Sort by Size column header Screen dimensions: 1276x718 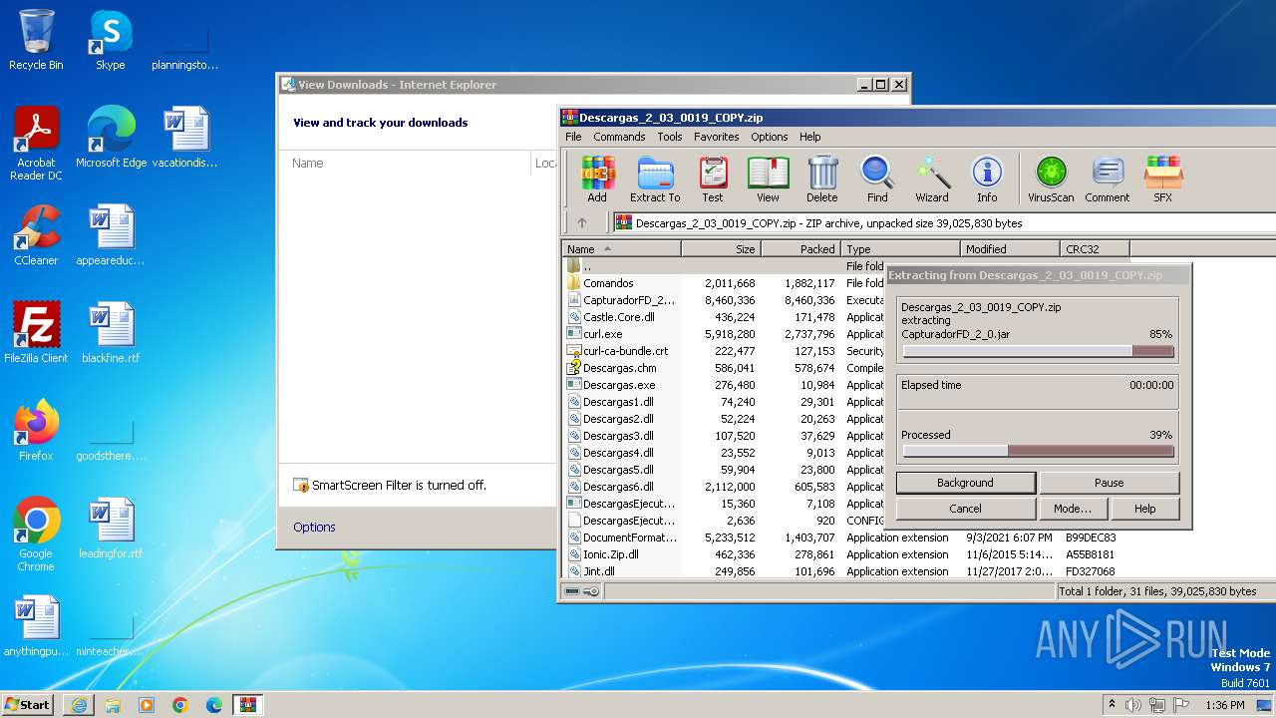721,249
